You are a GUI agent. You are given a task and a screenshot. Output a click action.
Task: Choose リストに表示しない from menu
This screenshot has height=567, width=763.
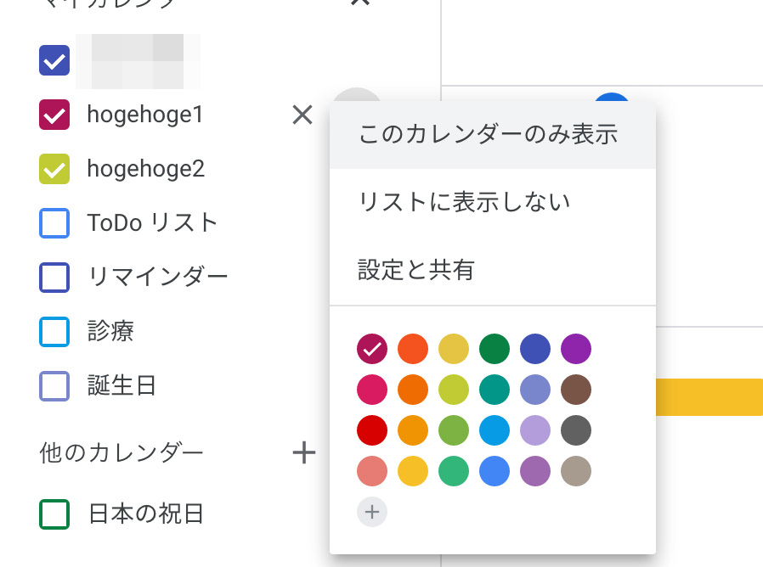click(x=464, y=202)
